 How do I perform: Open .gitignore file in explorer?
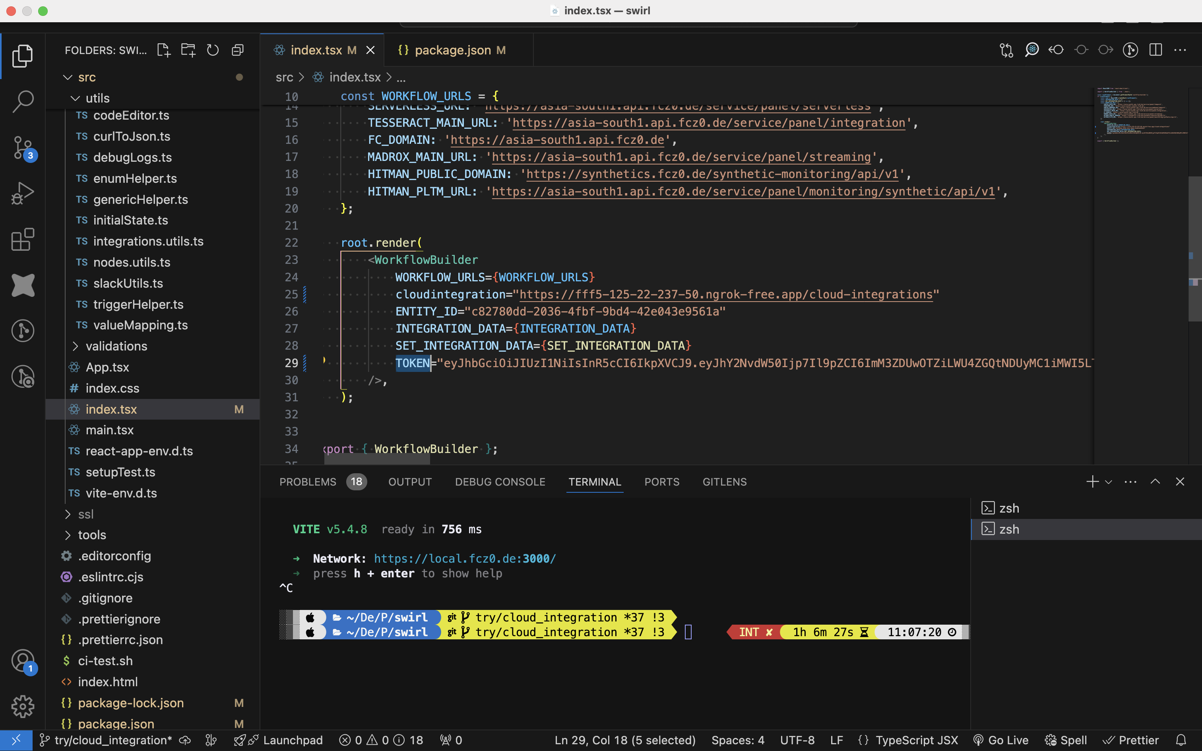[x=153, y=598]
